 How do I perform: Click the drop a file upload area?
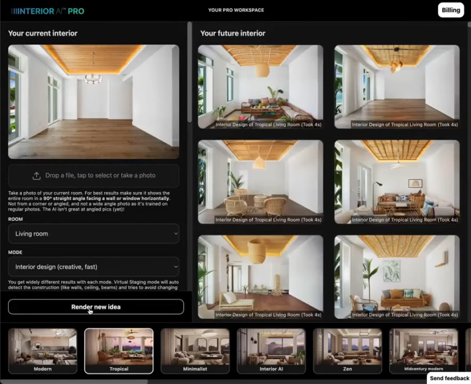(x=94, y=176)
